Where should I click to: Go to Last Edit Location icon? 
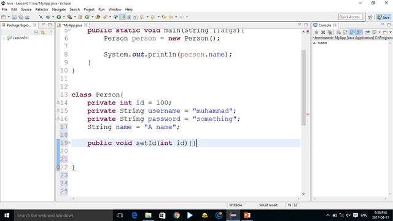(164, 17)
